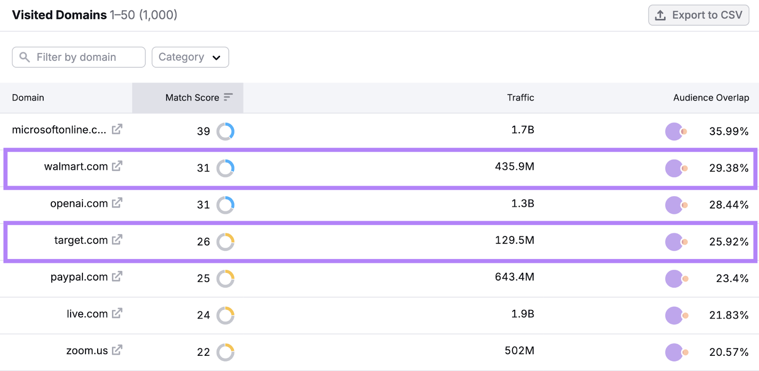Viewport: 759px width, 371px height.
Task: Open external link icon beside openai.com
Action: [117, 203]
